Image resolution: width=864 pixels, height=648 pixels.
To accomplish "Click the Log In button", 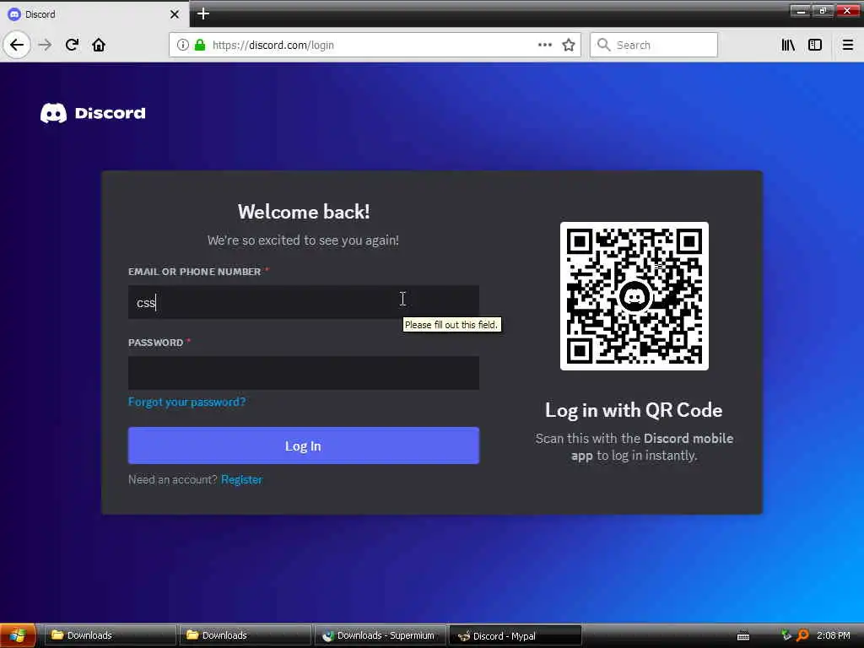I will click(304, 445).
